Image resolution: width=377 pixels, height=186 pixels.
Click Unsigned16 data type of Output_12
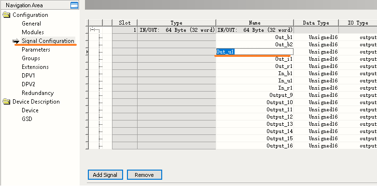323,117
